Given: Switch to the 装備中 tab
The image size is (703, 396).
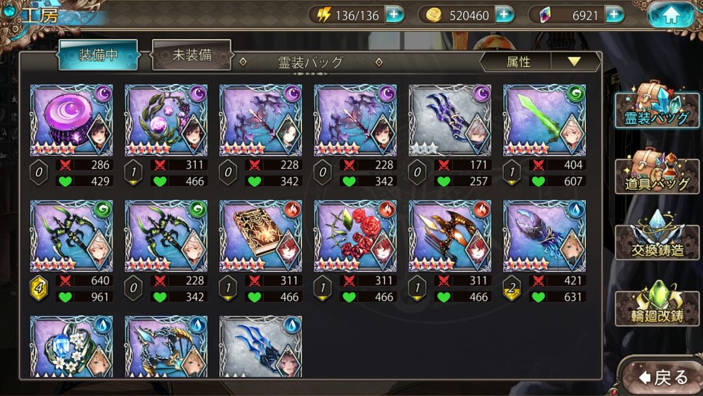Looking at the screenshot, I should [98, 55].
